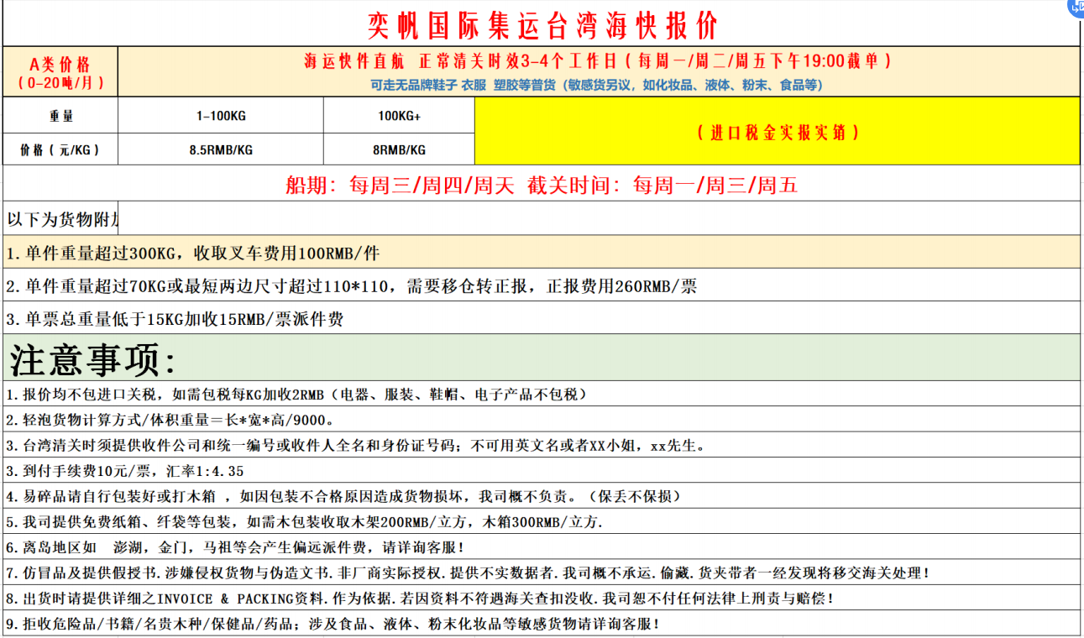Click the 8.5RMB/KG price cell
Image resolution: width=1084 pixels, height=638 pixels.
[221, 149]
